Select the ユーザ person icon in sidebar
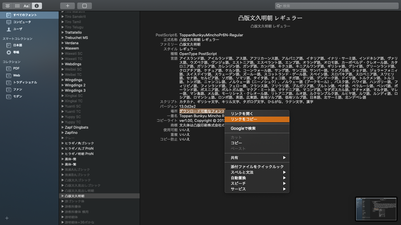Screen dimensions: 401x225 (x=9, y=29)
